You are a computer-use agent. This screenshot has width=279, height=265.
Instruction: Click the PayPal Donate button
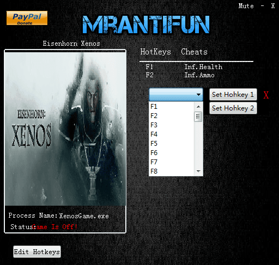tap(27, 18)
